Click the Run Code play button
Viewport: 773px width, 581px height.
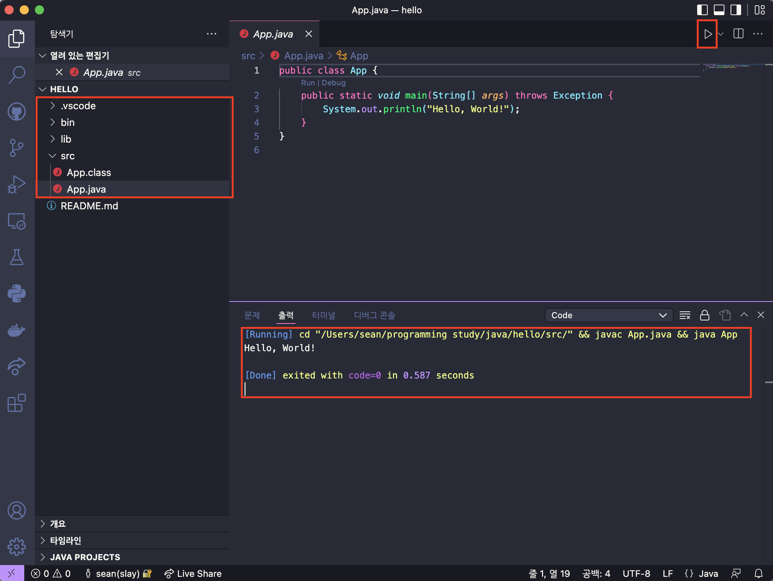pyautogui.click(x=707, y=34)
